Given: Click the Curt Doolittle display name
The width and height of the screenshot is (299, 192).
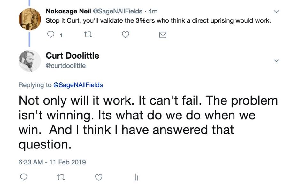Looking at the screenshot, I should click(x=73, y=56).
